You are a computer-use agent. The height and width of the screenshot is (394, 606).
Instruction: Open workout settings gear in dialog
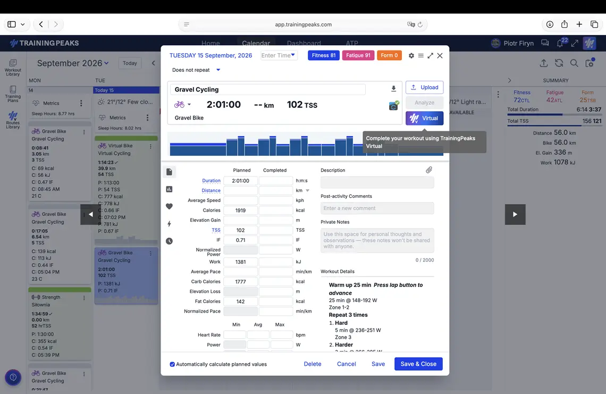click(411, 56)
